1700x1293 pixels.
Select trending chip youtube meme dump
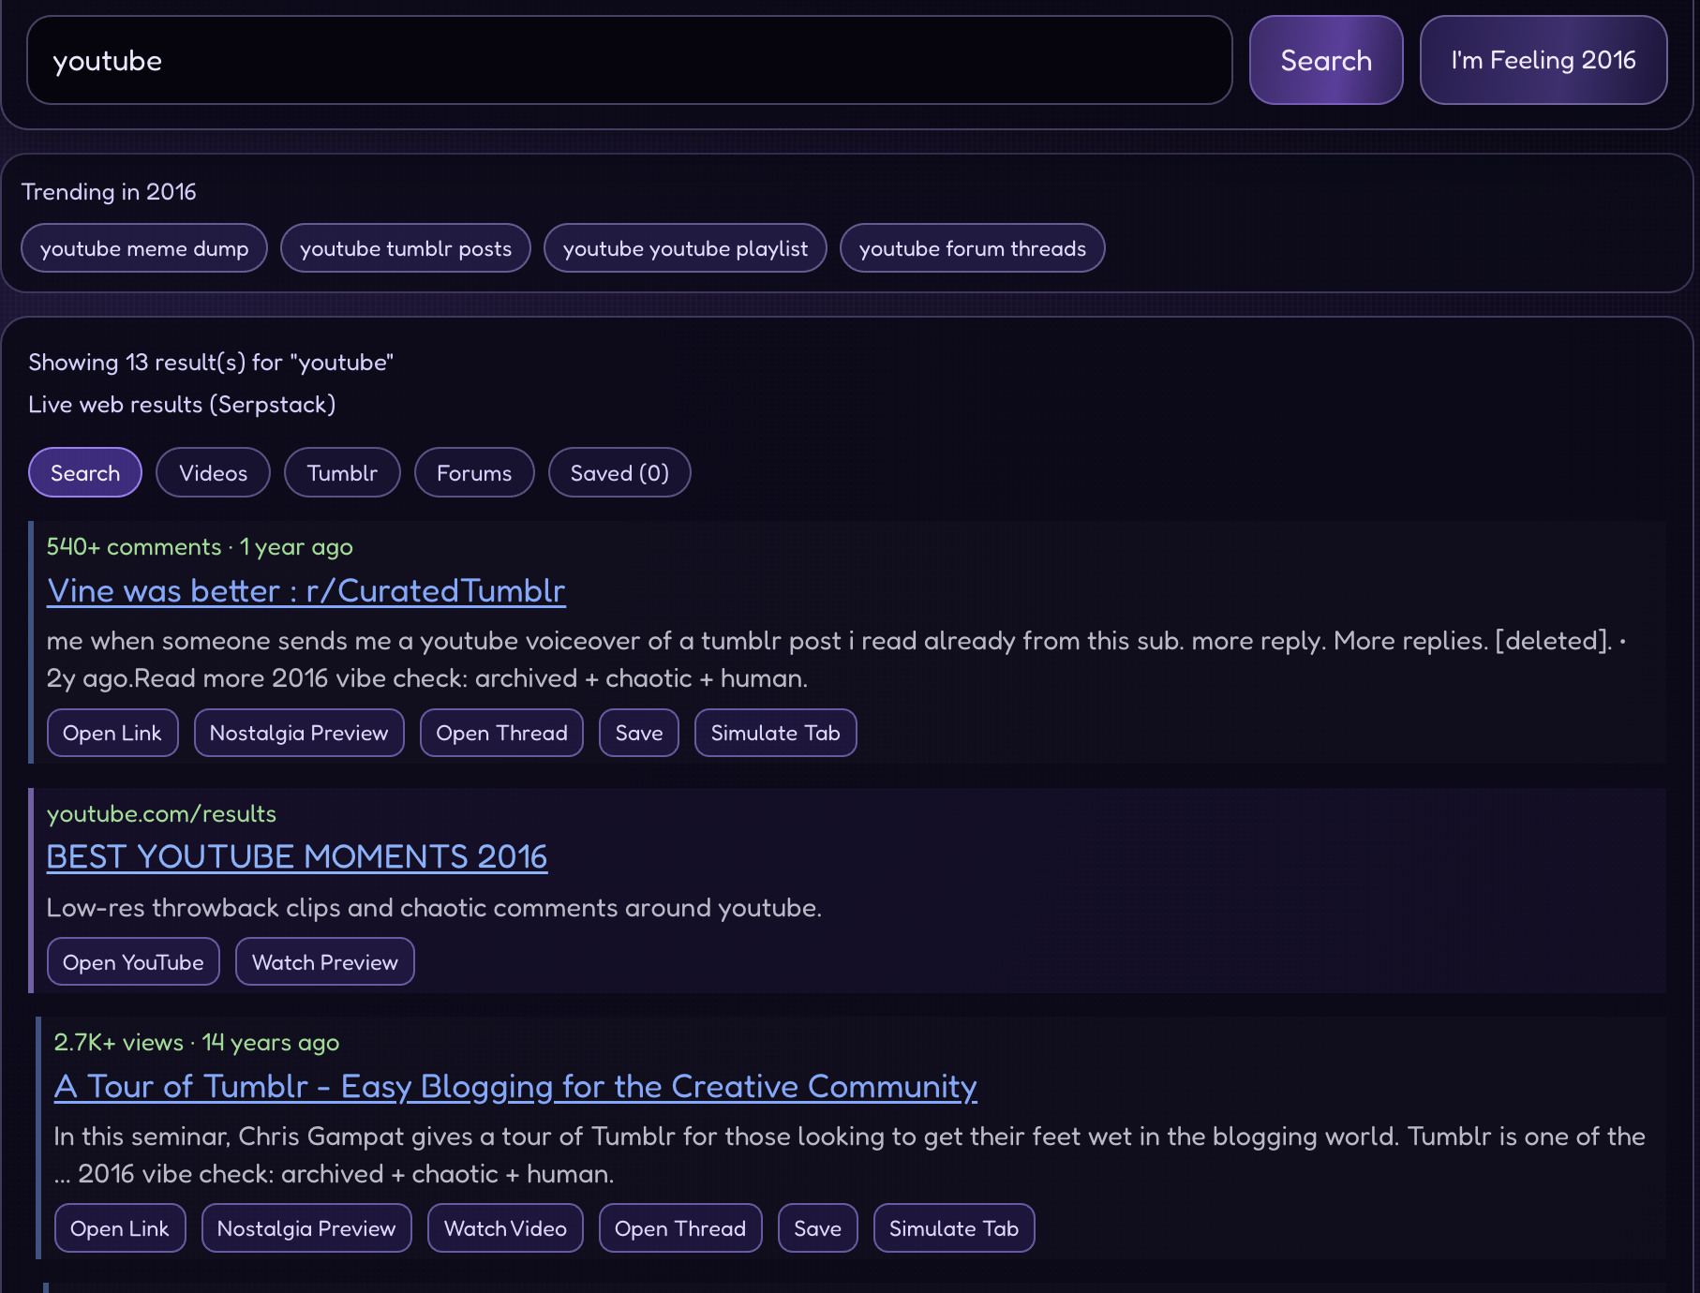click(144, 248)
